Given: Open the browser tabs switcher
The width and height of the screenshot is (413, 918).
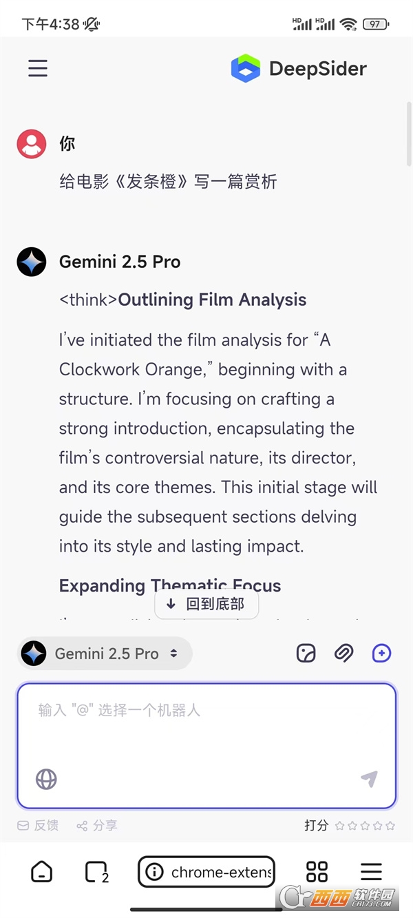Looking at the screenshot, I should (x=96, y=872).
